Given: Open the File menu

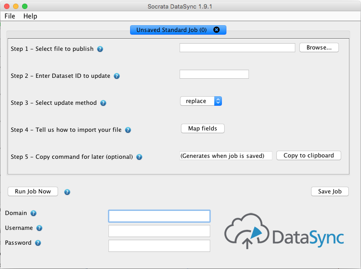Looking at the screenshot, I should 9,16.
